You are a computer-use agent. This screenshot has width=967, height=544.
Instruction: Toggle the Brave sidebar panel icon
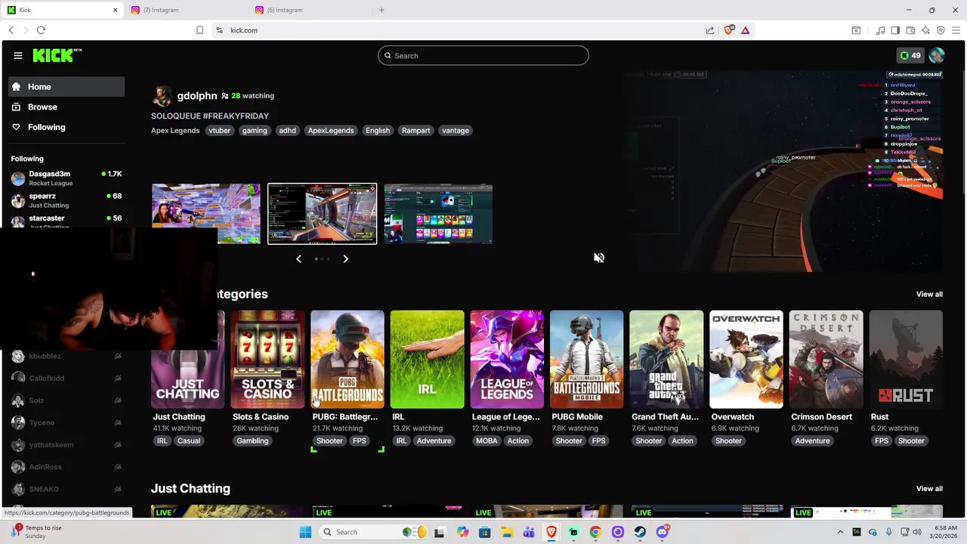(x=895, y=30)
